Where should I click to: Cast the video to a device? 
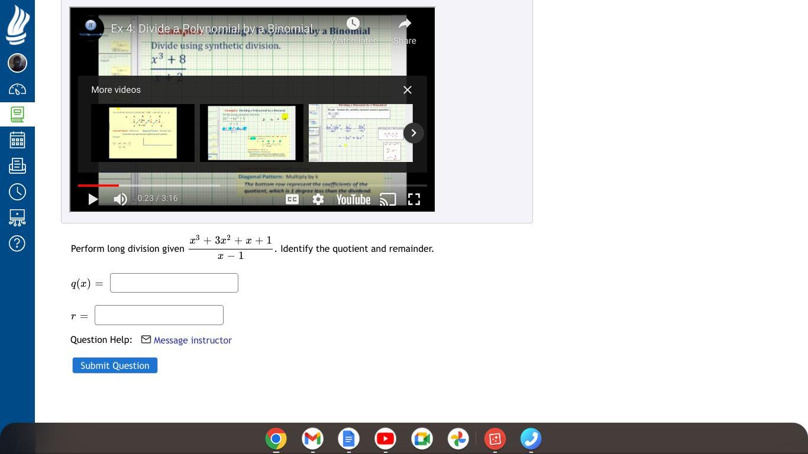click(x=387, y=199)
